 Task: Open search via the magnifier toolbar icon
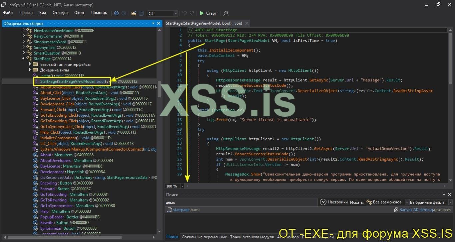pos(226,13)
